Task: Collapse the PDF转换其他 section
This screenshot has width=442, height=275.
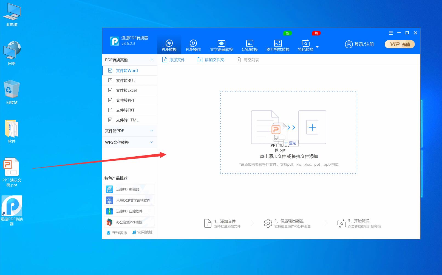Action: point(152,60)
